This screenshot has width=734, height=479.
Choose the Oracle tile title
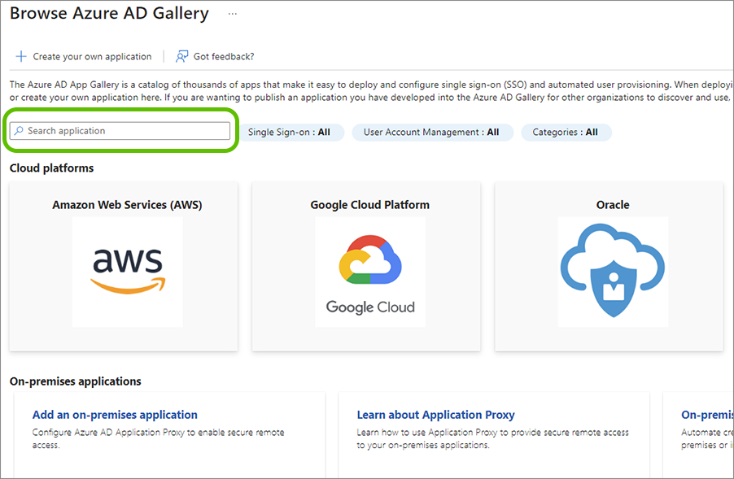click(612, 205)
